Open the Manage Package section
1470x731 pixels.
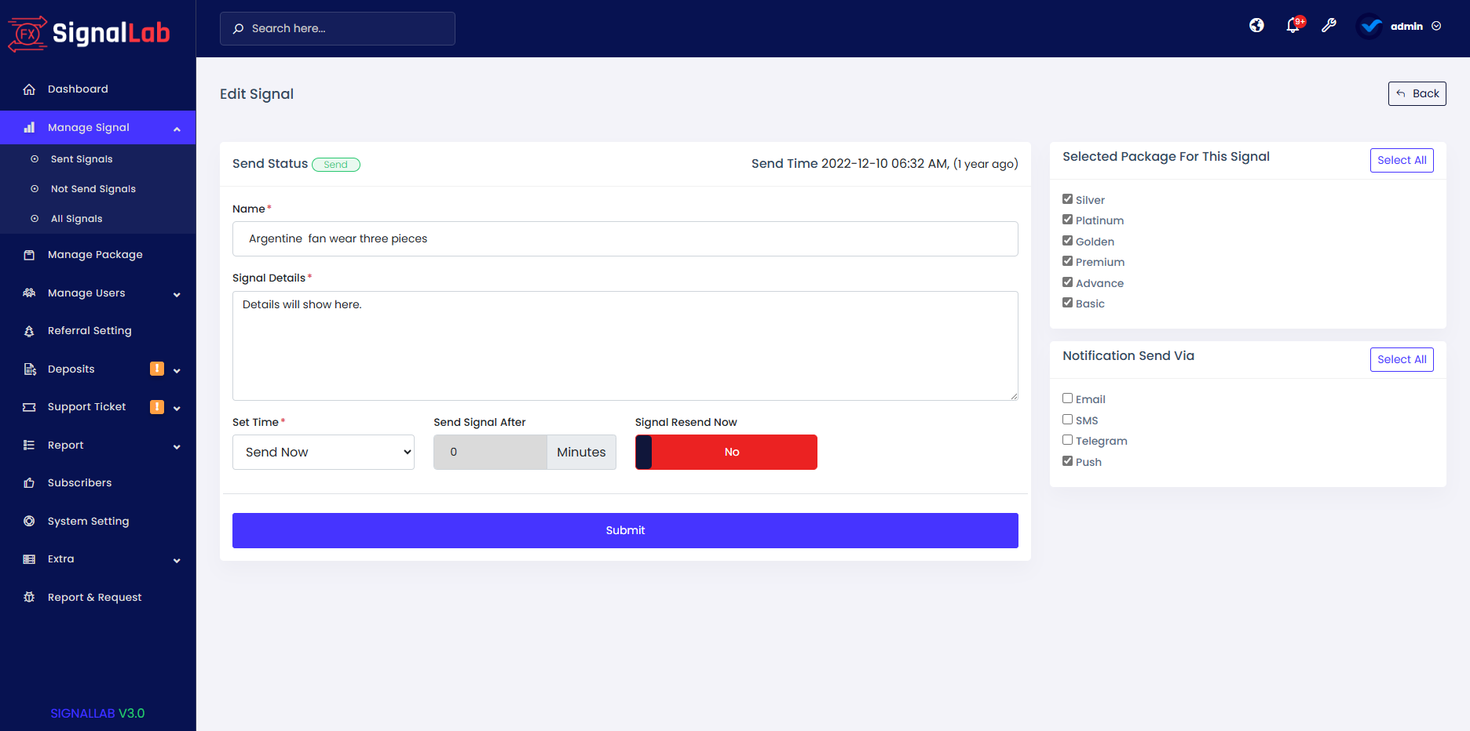pyautogui.click(x=94, y=254)
